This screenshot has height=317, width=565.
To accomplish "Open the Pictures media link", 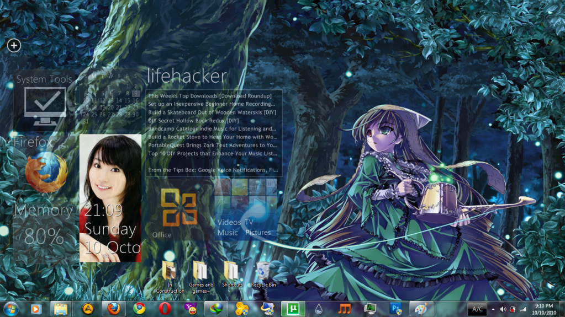I will (258, 233).
